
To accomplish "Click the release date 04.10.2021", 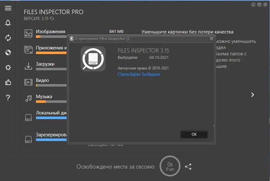I will 159,57.
